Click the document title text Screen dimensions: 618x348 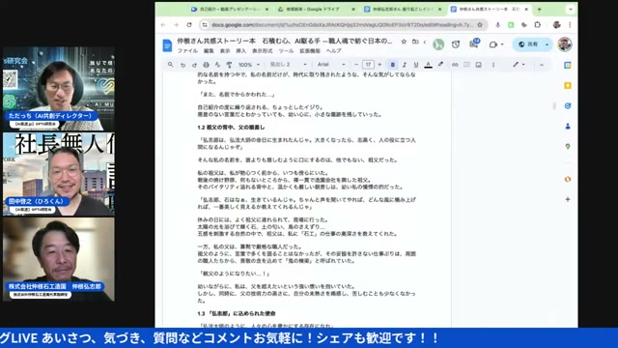284,41
